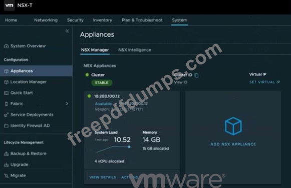Click the green Cluster status dot
291x188 pixels.
coord(87,75)
